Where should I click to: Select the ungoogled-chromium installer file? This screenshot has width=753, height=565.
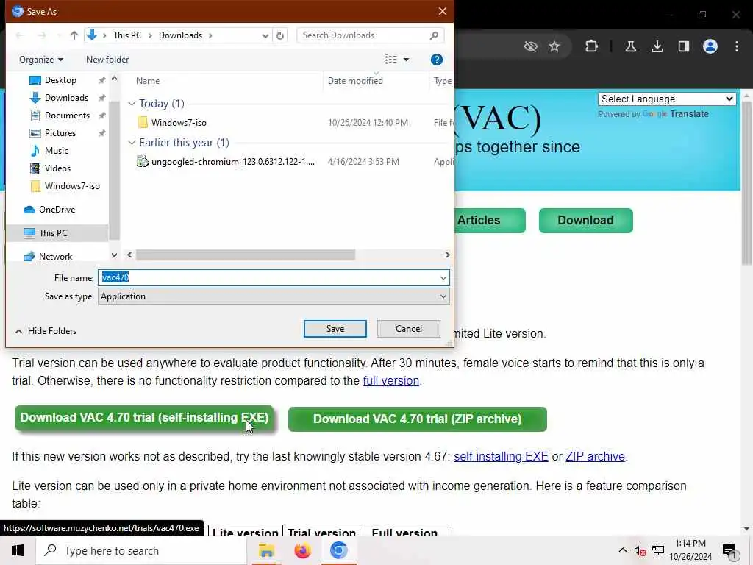coord(233,162)
